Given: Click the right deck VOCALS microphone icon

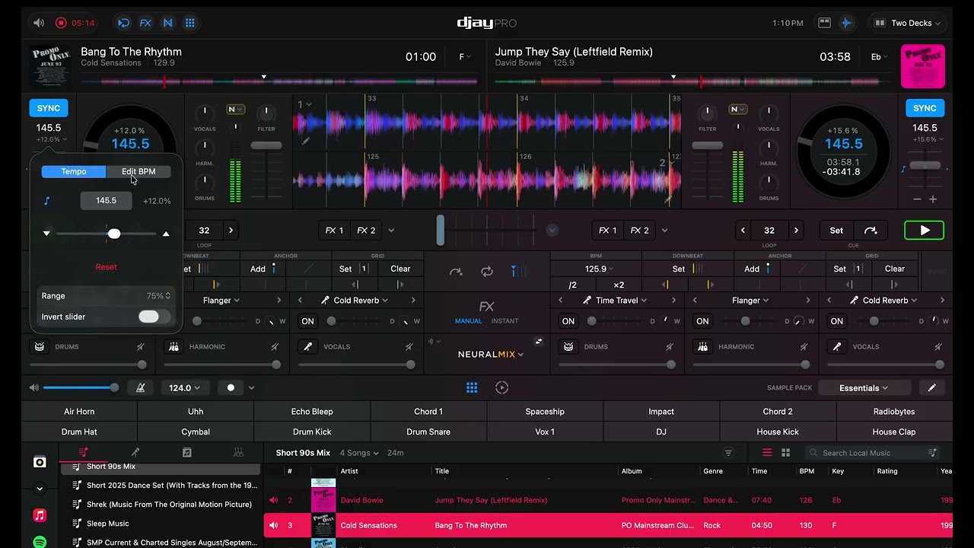Looking at the screenshot, I should [x=837, y=346].
